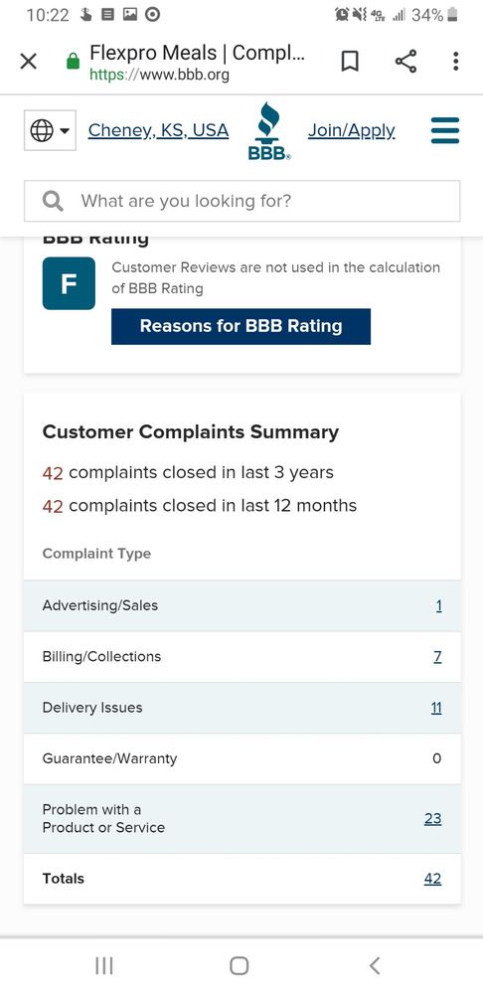Tap the green padlock security icon
The height and width of the screenshot is (994, 483).
click(x=74, y=62)
